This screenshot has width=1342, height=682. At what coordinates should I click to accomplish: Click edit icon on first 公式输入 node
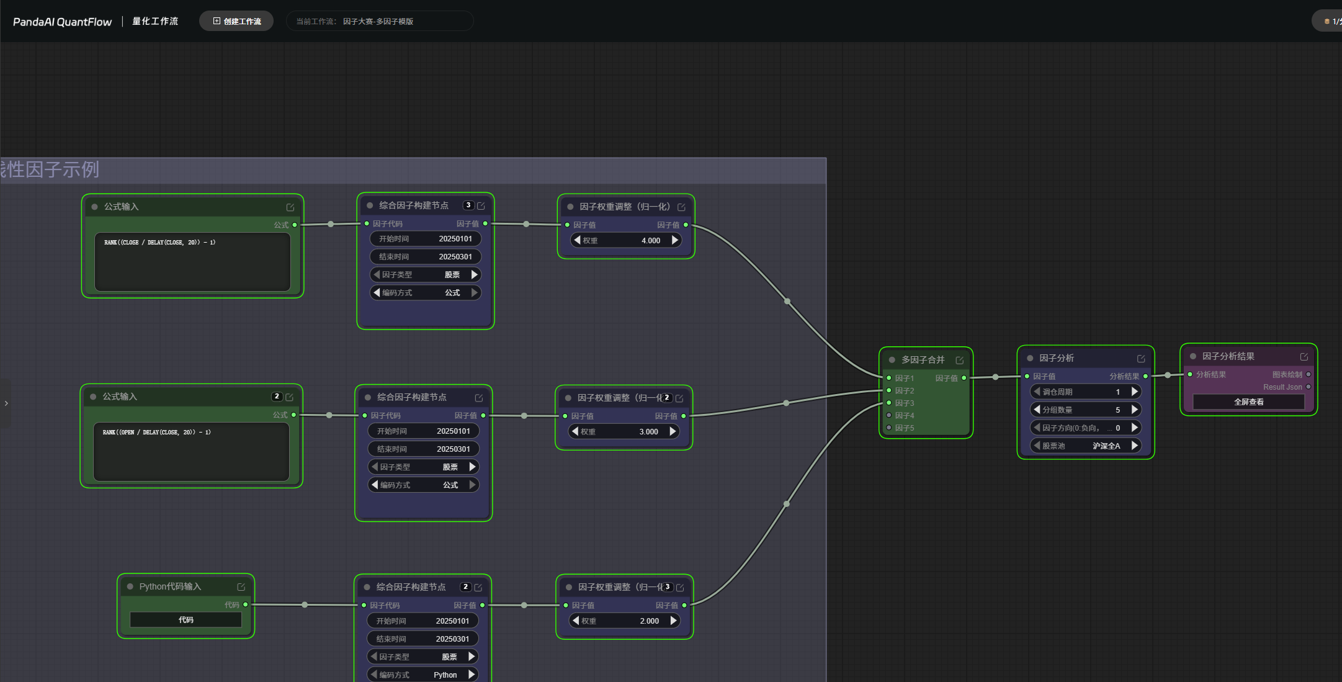coord(290,207)
